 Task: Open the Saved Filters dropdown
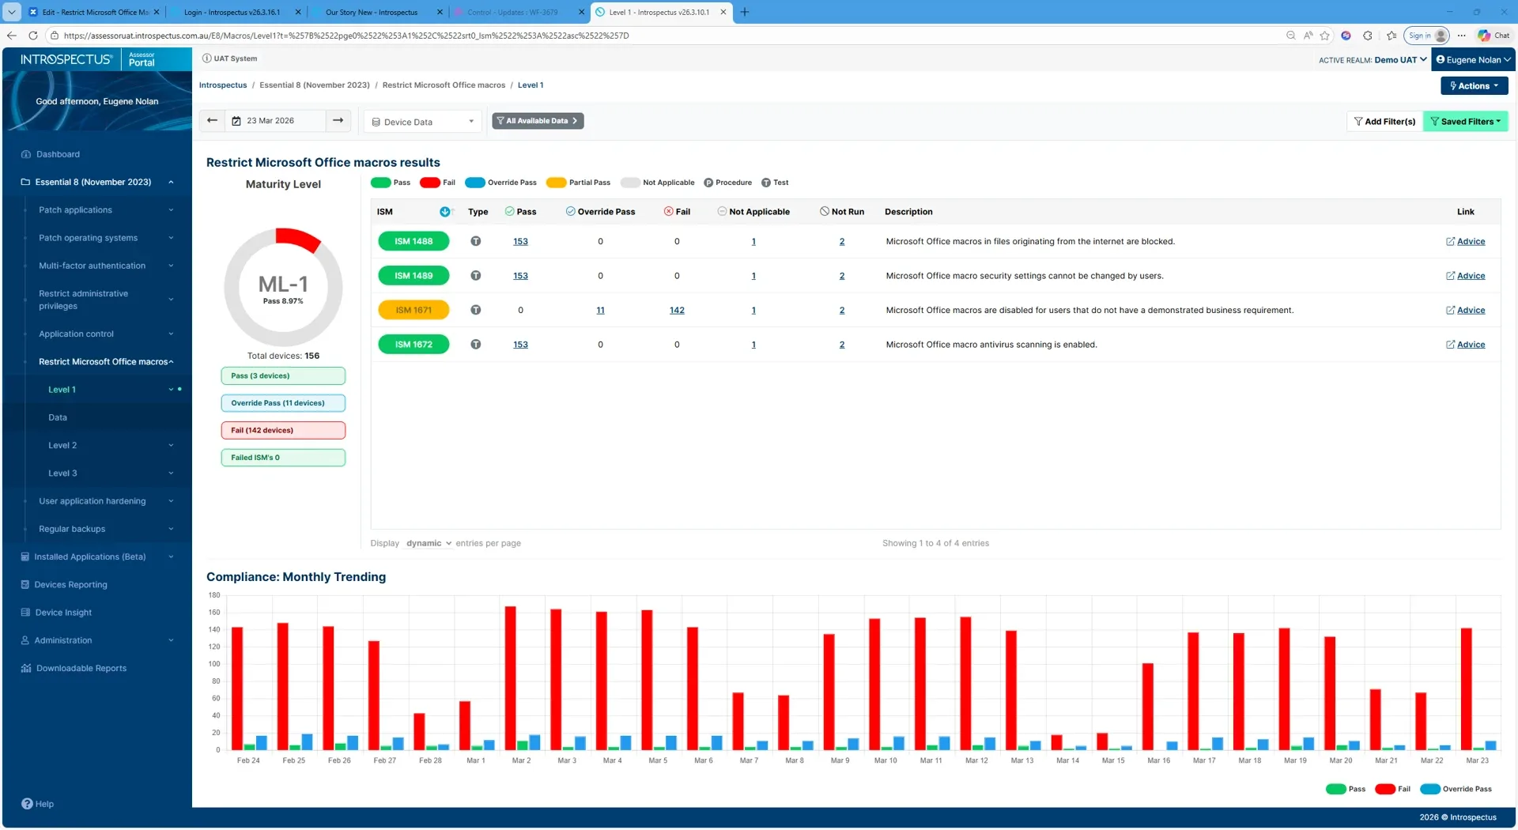[x=1465, y=122]
